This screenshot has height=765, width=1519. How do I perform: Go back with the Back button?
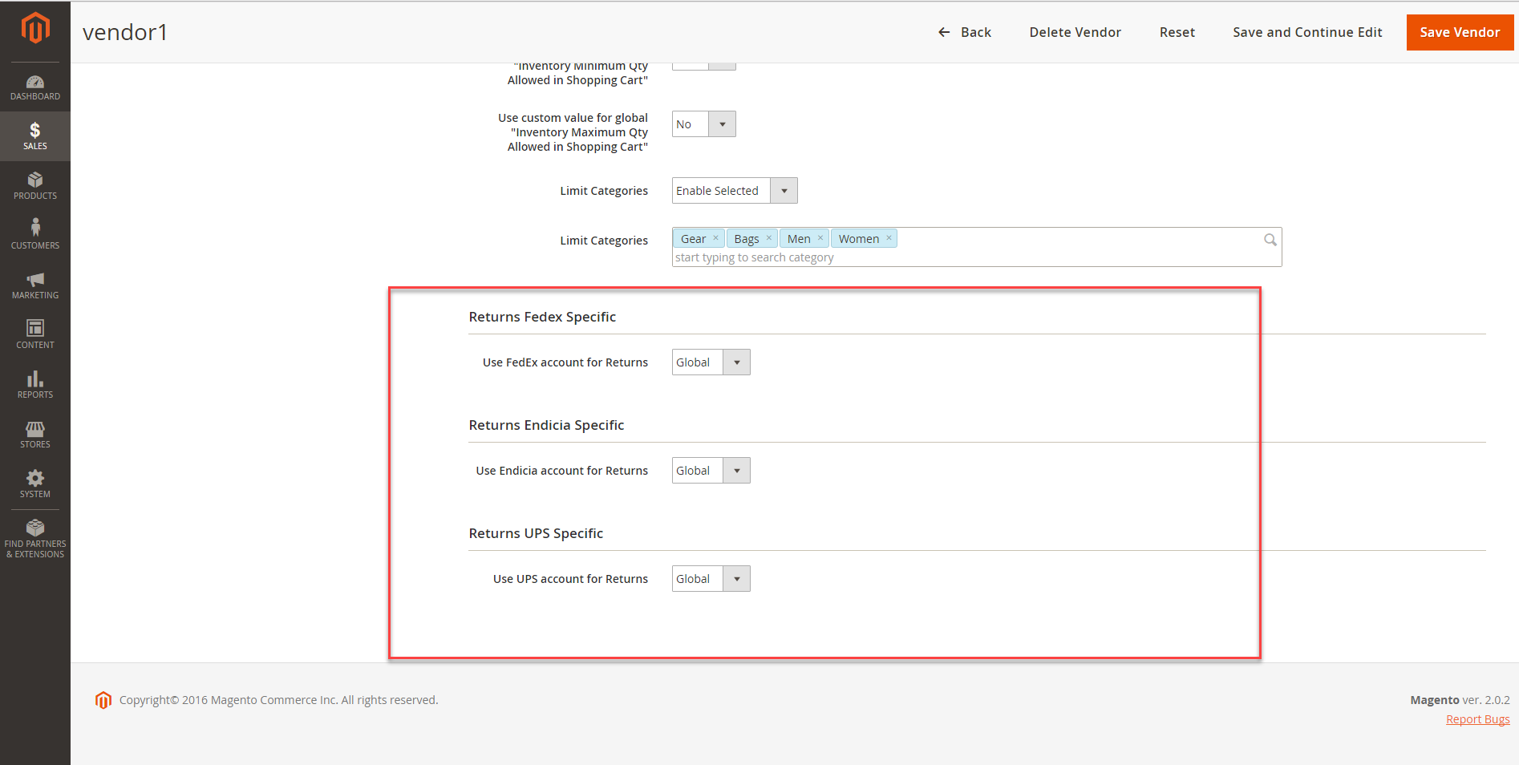click(965, 32)
